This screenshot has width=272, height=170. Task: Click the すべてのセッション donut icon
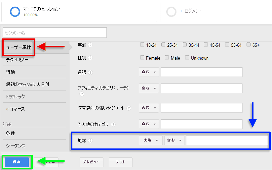click(x=15, y=12)
